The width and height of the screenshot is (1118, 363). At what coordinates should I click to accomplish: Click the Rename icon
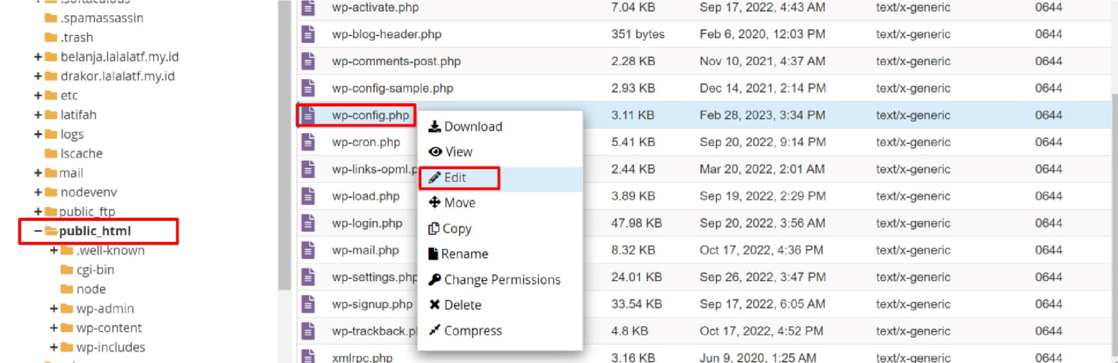point(433,254)
